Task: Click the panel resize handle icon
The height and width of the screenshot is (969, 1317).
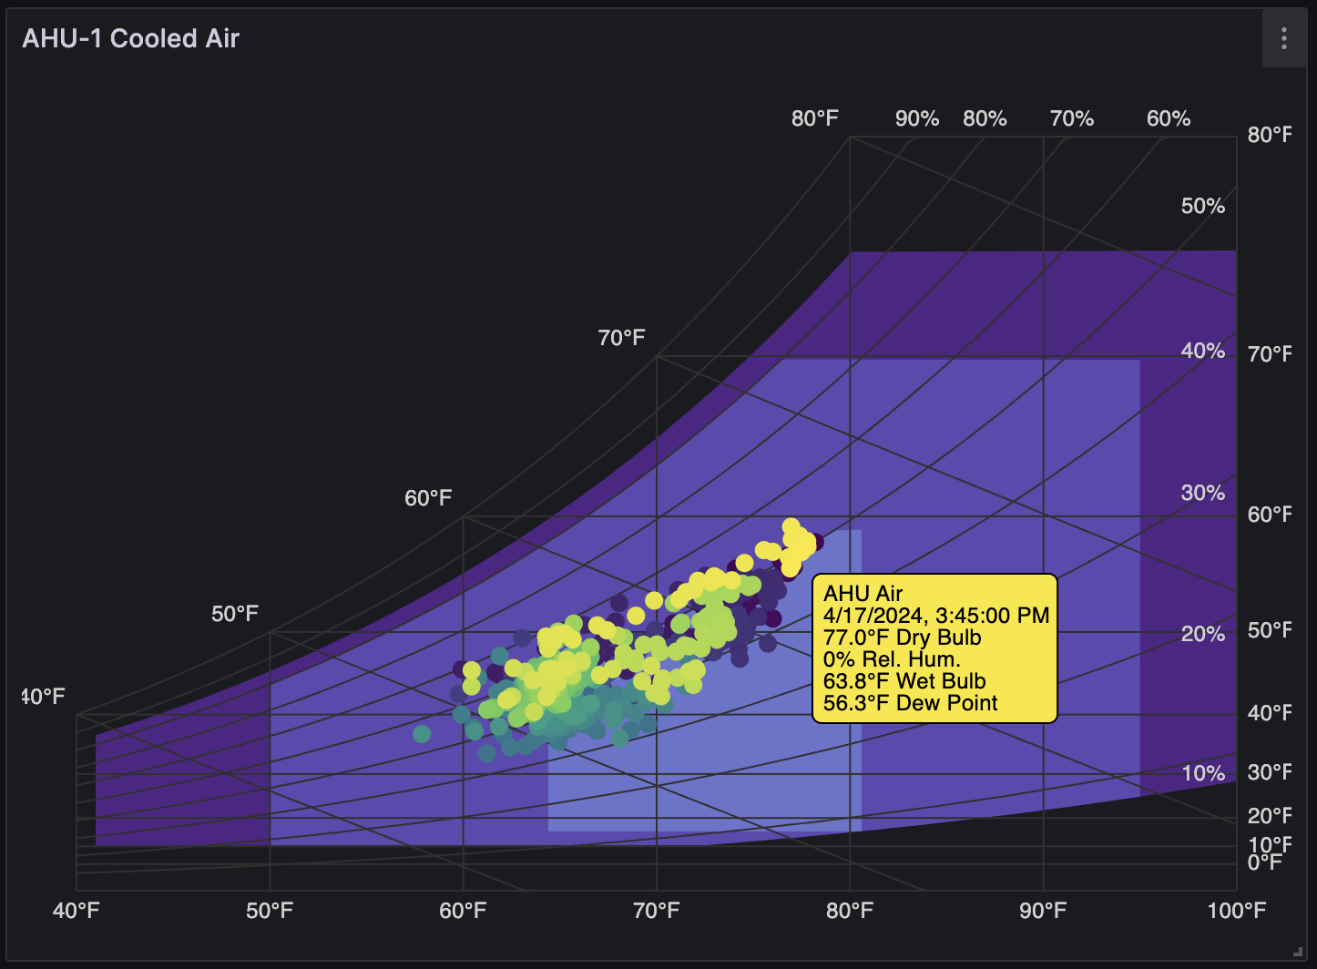Action: tap(1298, 951)
